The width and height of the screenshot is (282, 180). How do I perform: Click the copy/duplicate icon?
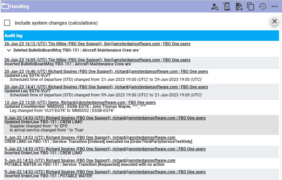[x=251, y=7]
